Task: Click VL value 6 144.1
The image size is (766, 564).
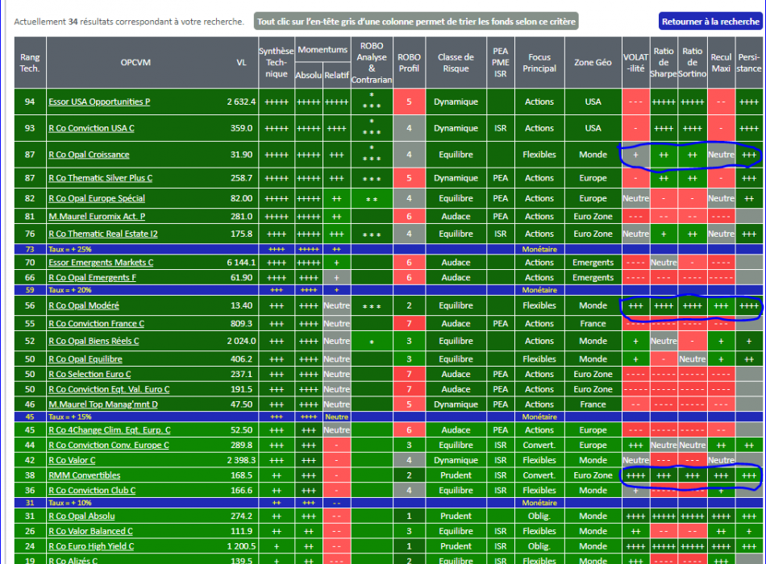Action: (241, 262)
